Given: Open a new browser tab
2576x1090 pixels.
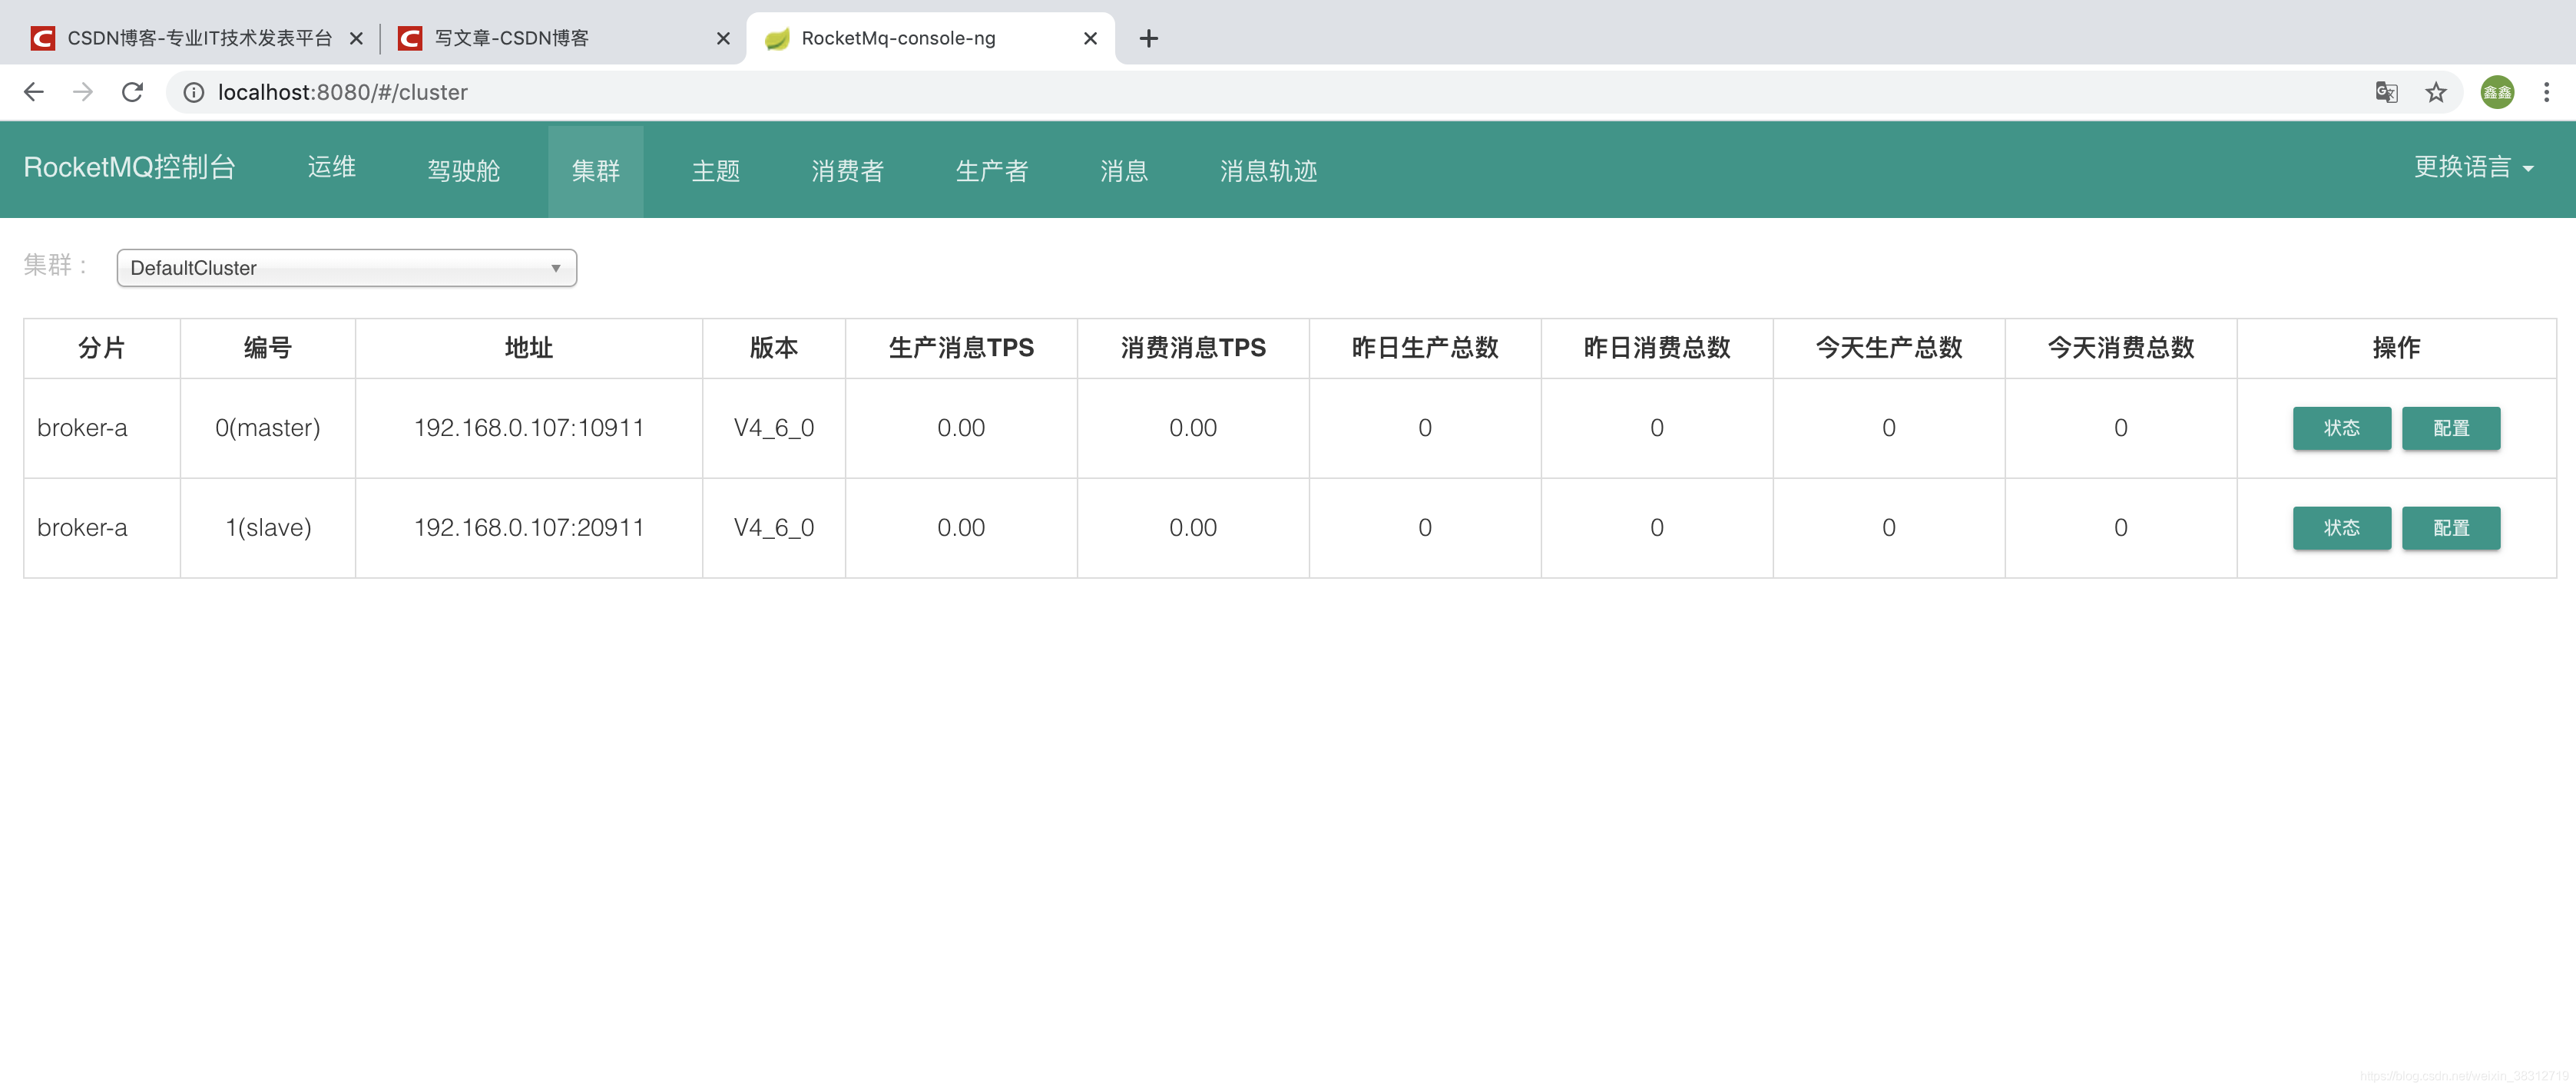Looking at the screenshot, I should tap(1149, 38).
